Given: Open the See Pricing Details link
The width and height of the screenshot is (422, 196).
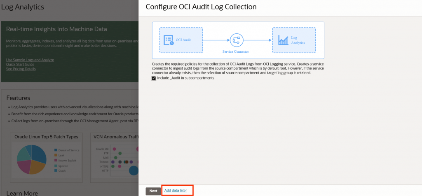Looking at the screenshot, I should (x=21, y=69).
